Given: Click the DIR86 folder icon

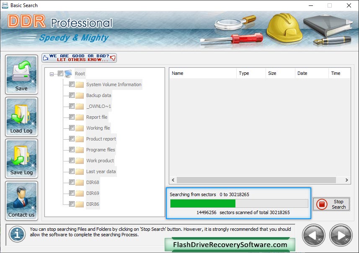Looking at the screenshot, I should tap(80, 204).
